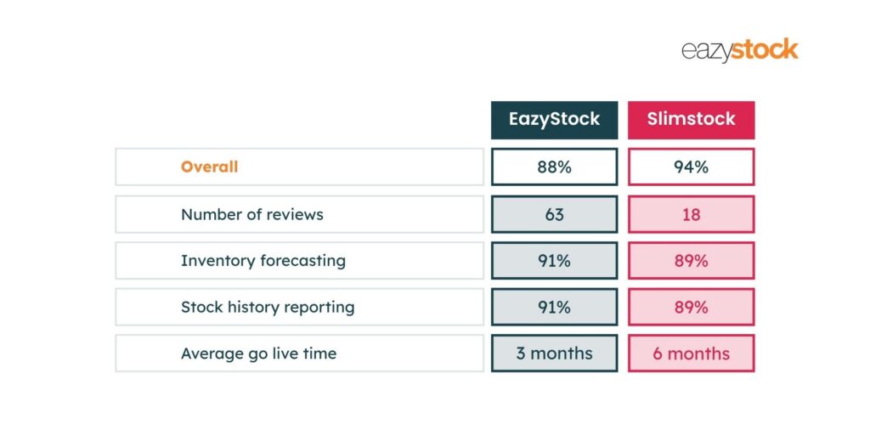This screenshot has height=430, width=870.
Task: Select the Slimstock column header
Action: point(691,120)
